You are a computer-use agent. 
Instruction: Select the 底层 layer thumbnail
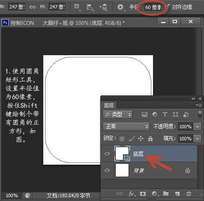pyautogui.click(x=122, y=154)
